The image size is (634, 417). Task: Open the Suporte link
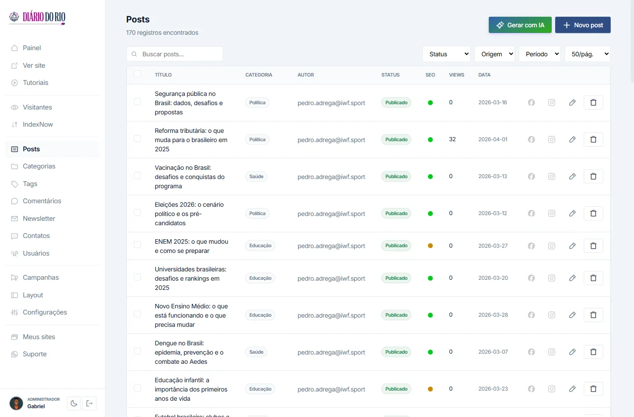53,354
